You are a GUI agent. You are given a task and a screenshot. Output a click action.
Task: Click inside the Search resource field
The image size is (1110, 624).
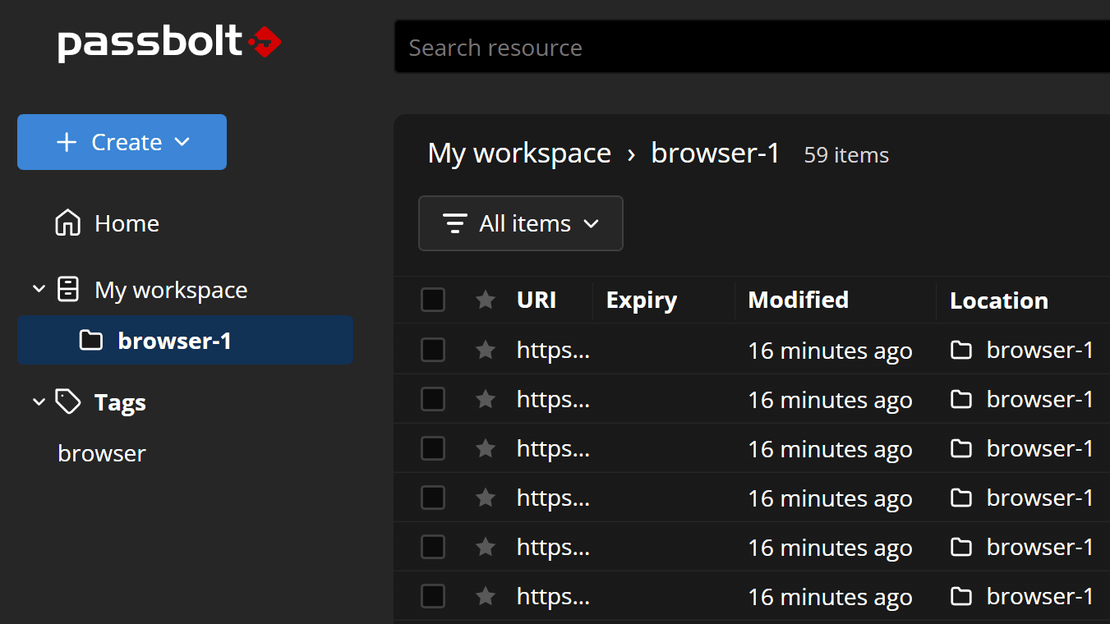[x=657, y=47]
